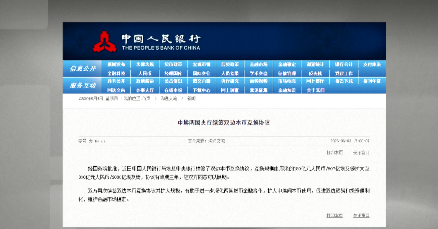Select 金融科技 in the navigation bar

[116, 73]
